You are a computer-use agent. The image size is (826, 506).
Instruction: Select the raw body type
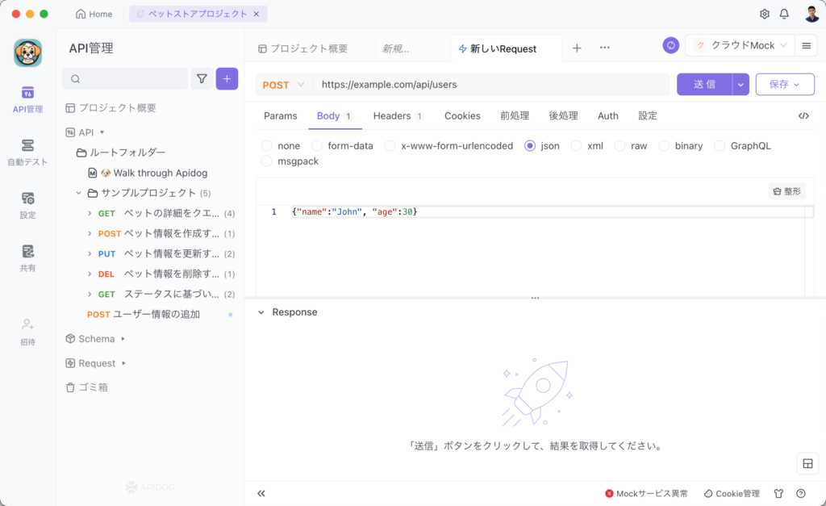619,146
